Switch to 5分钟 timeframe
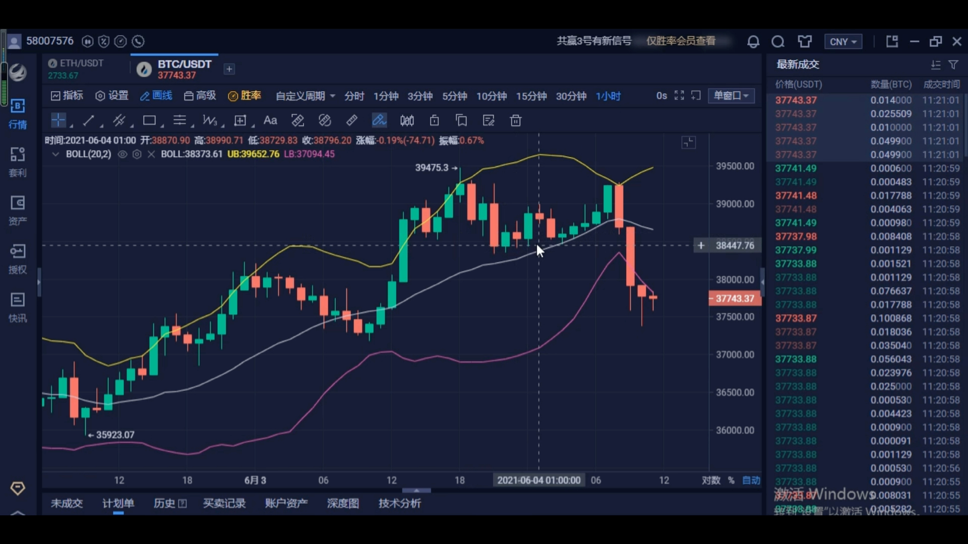The width and height of the screenshot is (968, 544). 455,96
